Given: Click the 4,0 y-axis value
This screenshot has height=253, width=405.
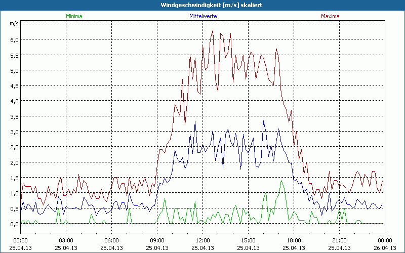Looking at the screenshot, I should click(x=14, y=101).
